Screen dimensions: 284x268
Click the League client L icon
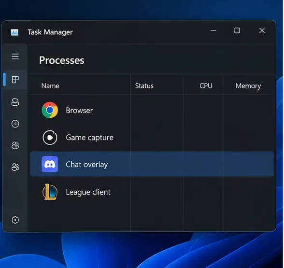[x=50, y=192]
